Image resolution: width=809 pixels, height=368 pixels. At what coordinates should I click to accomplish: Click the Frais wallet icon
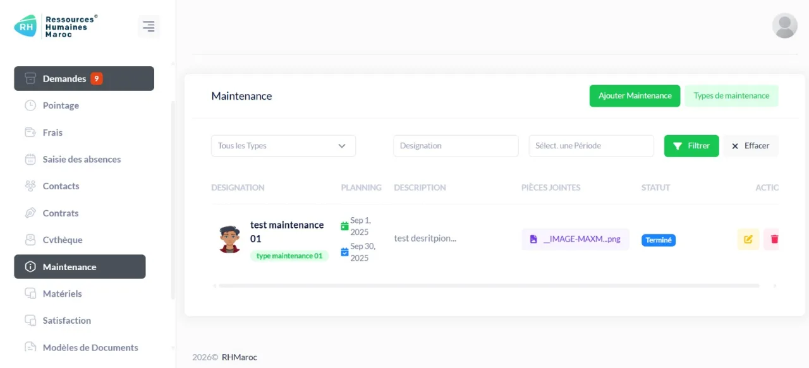(30, 133)
